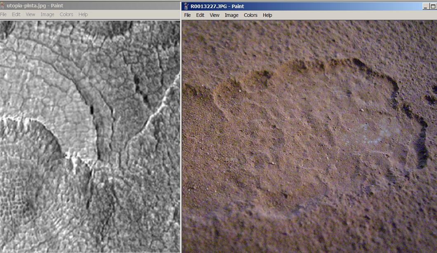Open File menu in R0013227.JPG window
Viewport: 437px width, 253px height.
[x=187, y=15]
